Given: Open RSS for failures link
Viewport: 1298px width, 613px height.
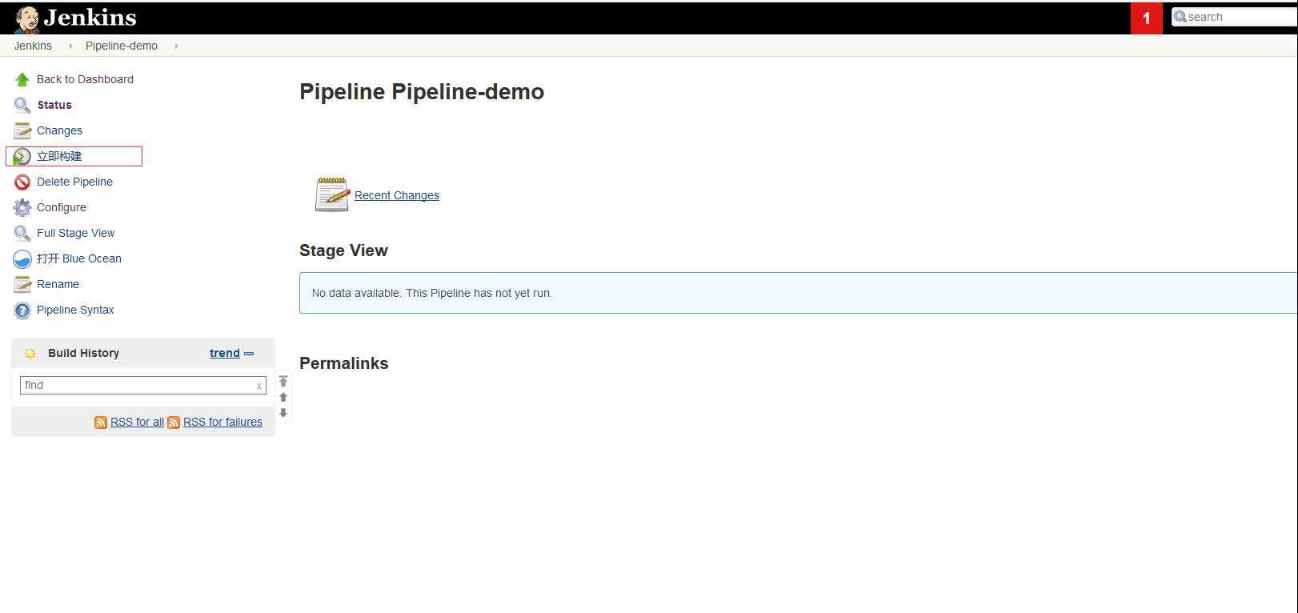Looking at the screenshot, I should tap(222, 422).
